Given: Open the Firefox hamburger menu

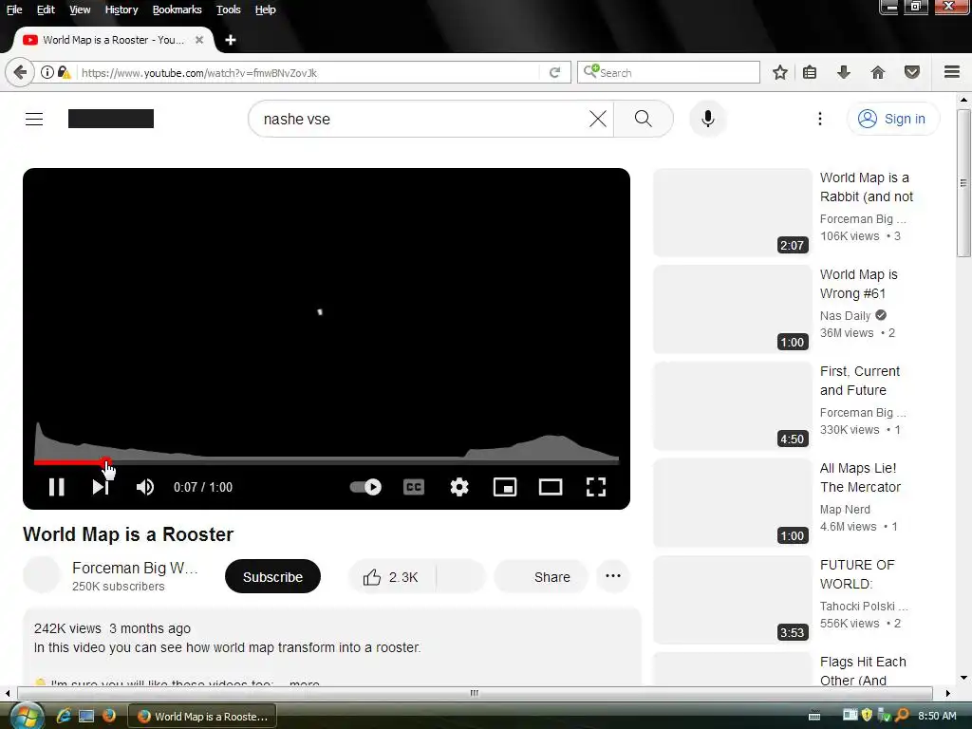Looking at the screenshot, I should tap(952, 72).
